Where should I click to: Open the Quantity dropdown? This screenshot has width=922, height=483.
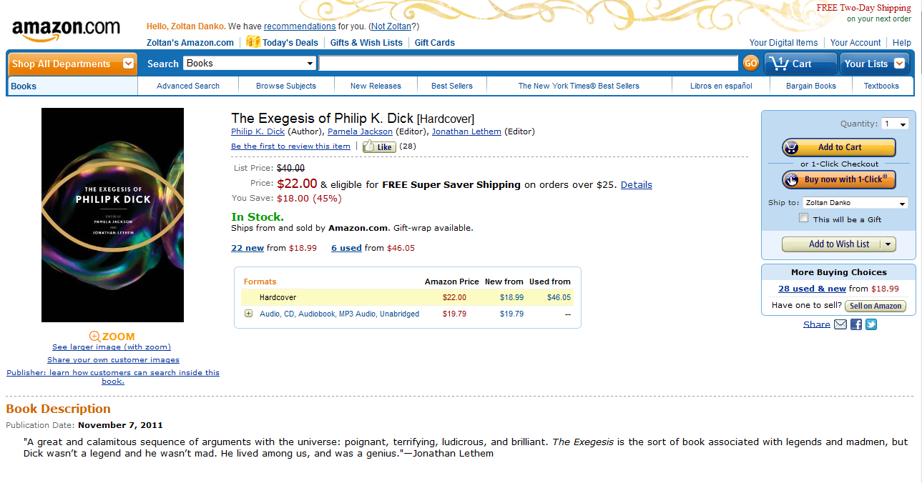(896, 124)
